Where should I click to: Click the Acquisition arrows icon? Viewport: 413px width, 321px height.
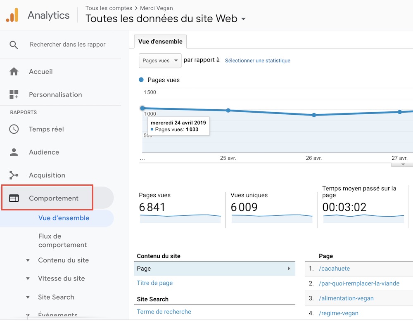pos(14,175)
